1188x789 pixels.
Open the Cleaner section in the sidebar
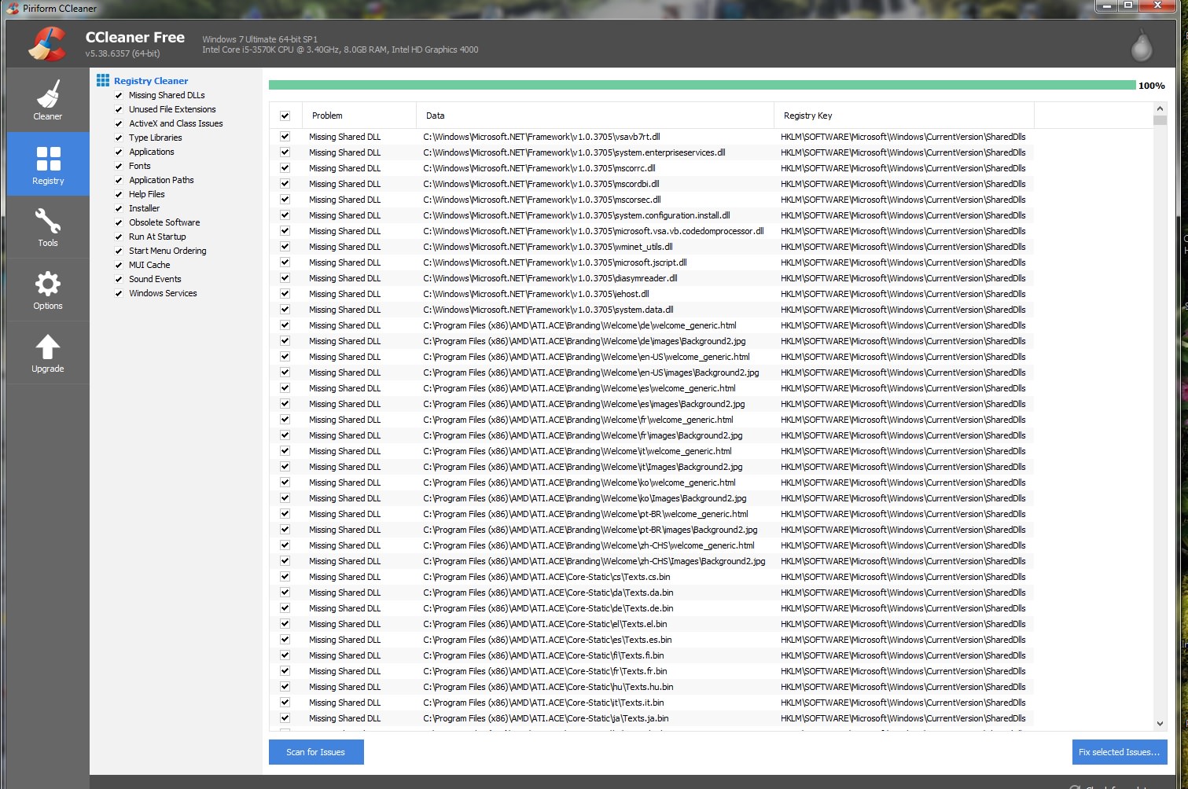(x=47, y=100)
